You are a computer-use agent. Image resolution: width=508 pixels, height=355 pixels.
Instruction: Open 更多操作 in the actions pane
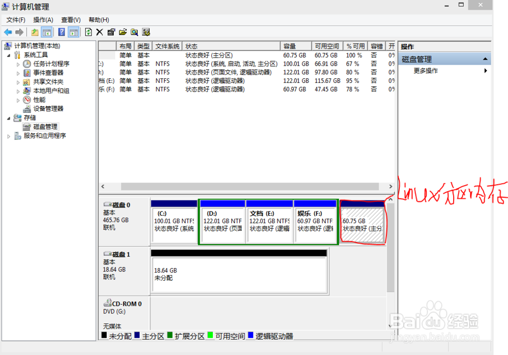[x=426, y=71]
